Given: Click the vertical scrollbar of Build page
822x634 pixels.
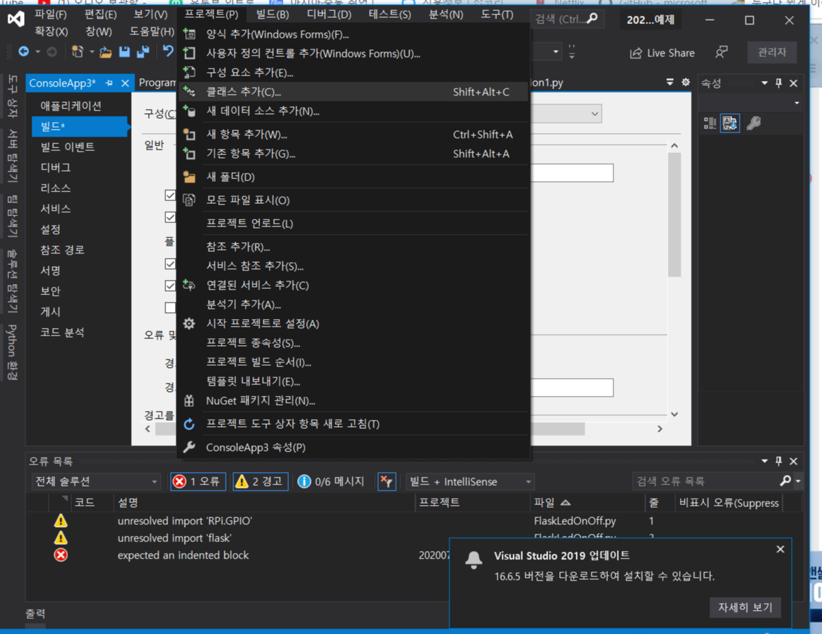Looking at the screenshot, I should (x=674, y=215).
